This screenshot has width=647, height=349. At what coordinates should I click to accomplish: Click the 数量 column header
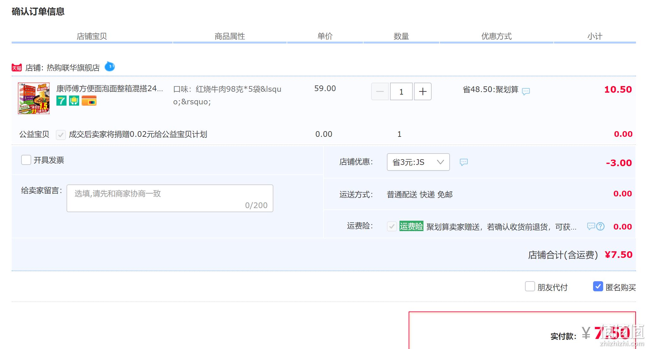pyautogui.click(x=401, y=36)
